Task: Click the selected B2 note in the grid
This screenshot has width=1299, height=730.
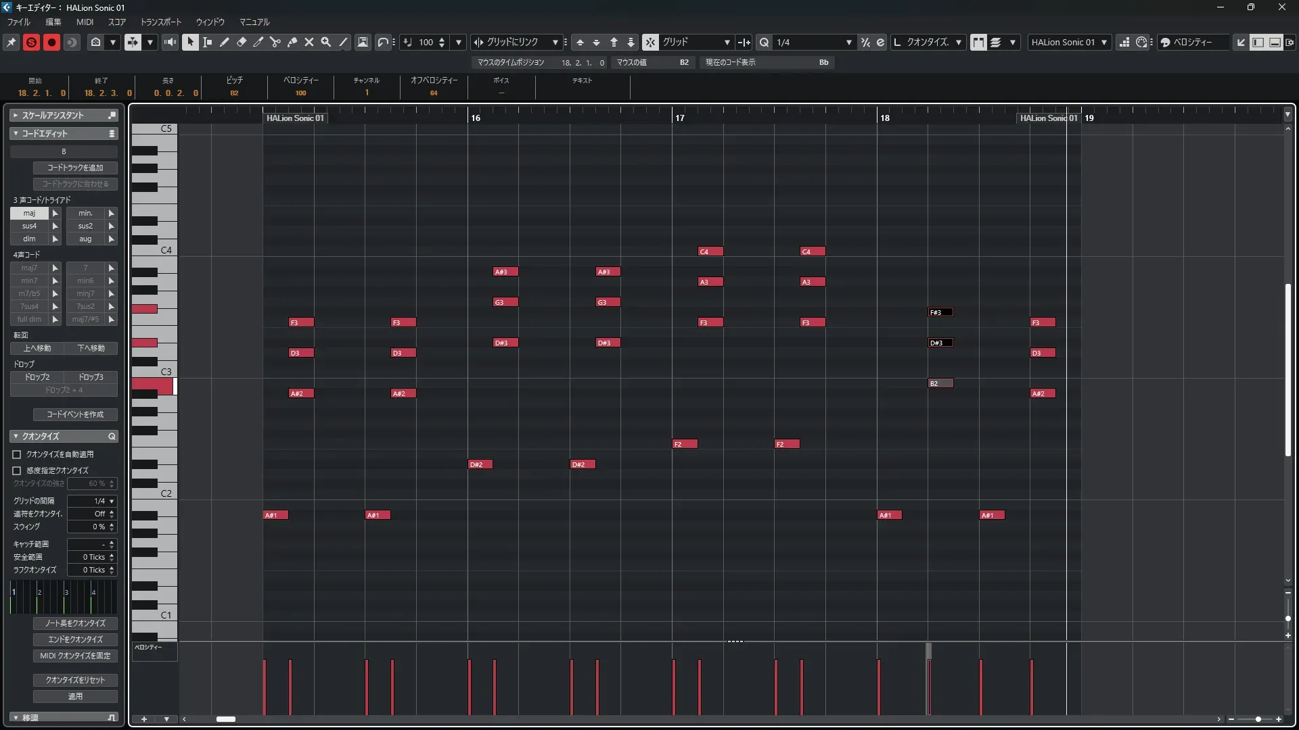Action: [x=940, y=383]
